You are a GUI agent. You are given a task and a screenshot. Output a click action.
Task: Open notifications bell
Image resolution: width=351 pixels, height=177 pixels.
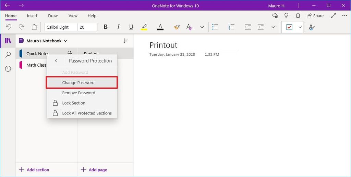point(298,16)
